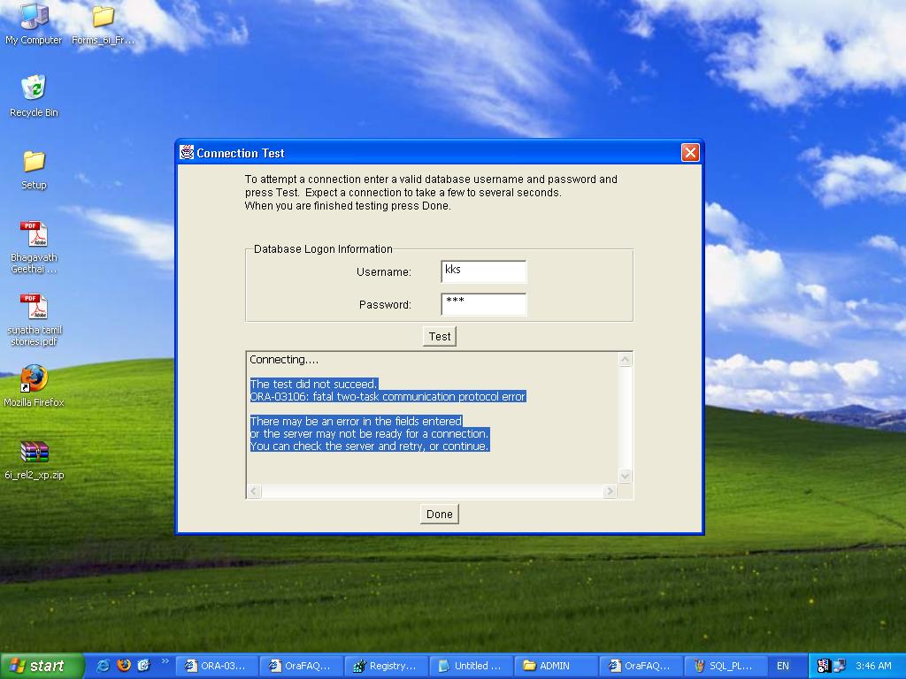The height and width of the screenshot is (679, 906).
Task: Click 'Database Logon Information' group label
Action: (323, 248)
